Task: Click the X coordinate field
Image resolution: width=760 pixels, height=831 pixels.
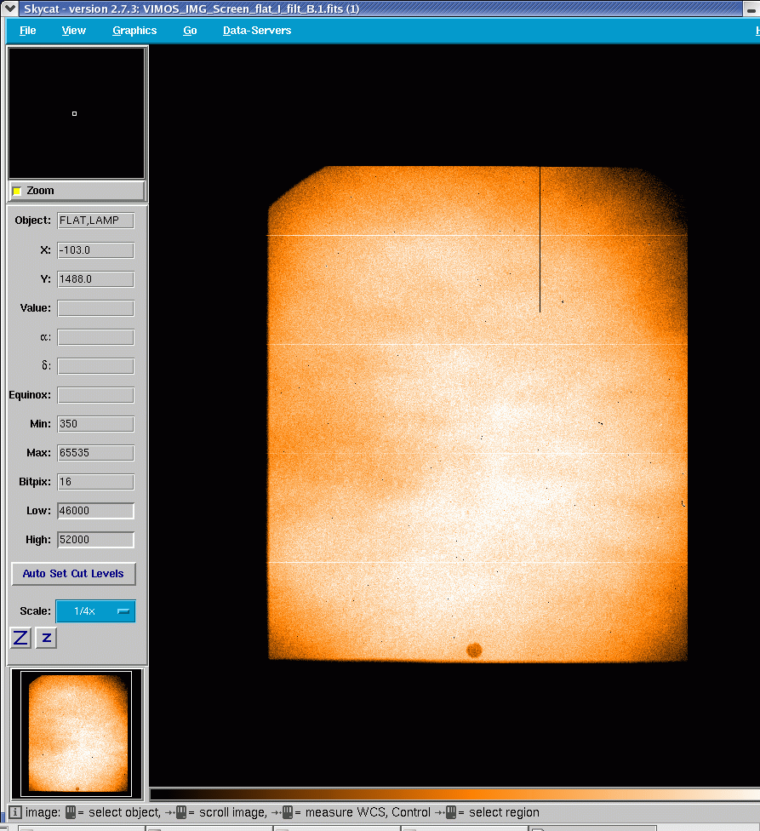Action: coord(95,250)
